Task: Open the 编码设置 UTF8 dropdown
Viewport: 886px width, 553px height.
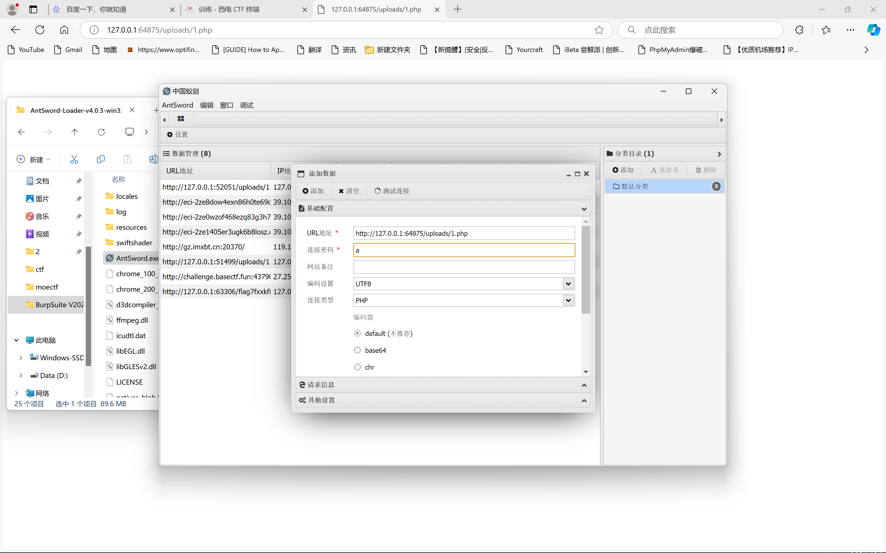Action: pos(568,284)
